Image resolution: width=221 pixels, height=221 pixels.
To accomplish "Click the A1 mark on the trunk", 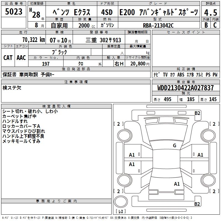I will 177,184.
